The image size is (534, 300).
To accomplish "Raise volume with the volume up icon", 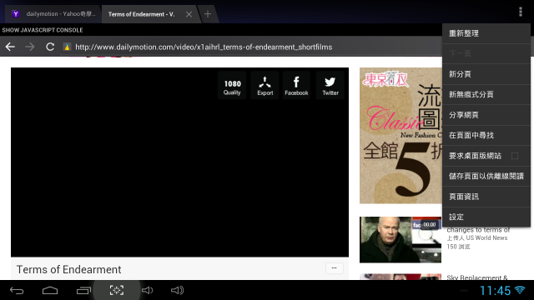I will point(177,290).
